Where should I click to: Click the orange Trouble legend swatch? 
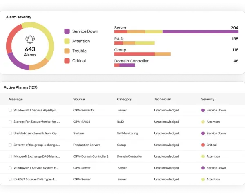coord(67,51)
